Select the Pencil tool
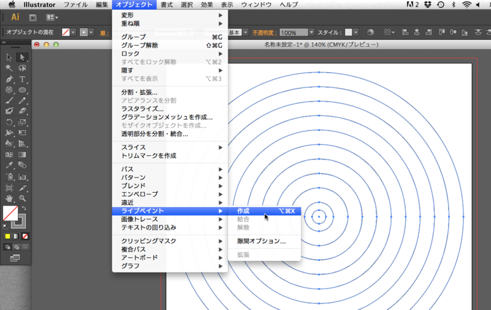This screenshot has height=310, width=491. pos(22,101)
